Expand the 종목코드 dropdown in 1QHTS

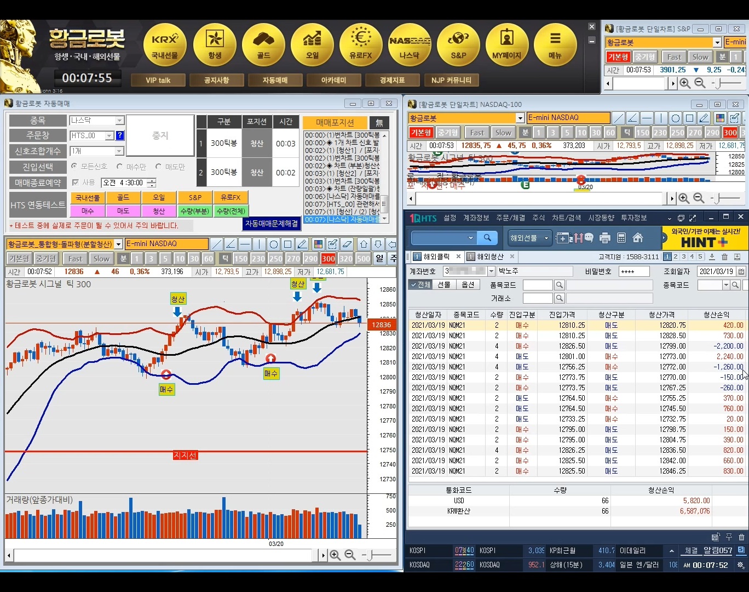[x=726, y=285]
